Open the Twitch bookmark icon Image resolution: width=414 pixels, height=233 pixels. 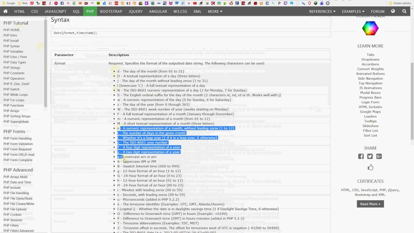285,3
